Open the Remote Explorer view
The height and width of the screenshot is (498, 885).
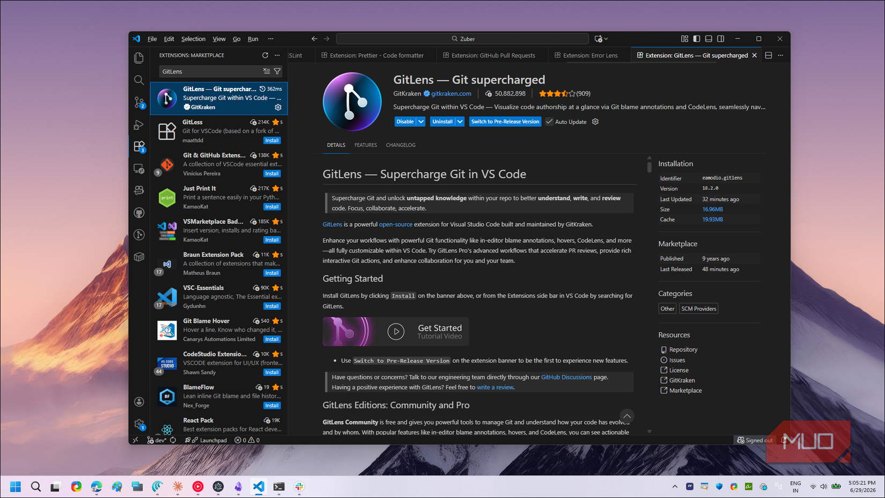pos(139,168)
